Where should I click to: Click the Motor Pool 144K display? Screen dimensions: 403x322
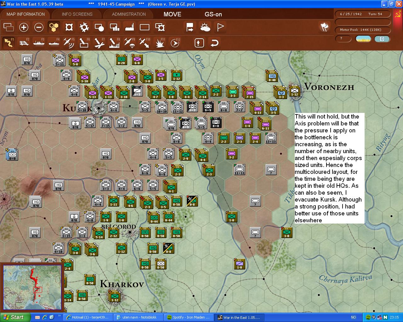363,30
